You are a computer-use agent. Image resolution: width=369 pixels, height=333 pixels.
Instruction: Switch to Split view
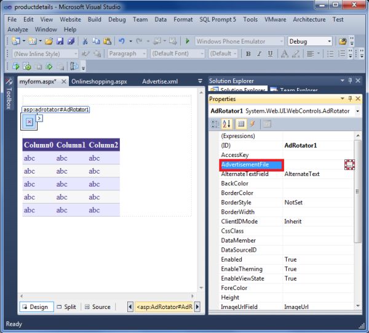click(x=67, y=307)
